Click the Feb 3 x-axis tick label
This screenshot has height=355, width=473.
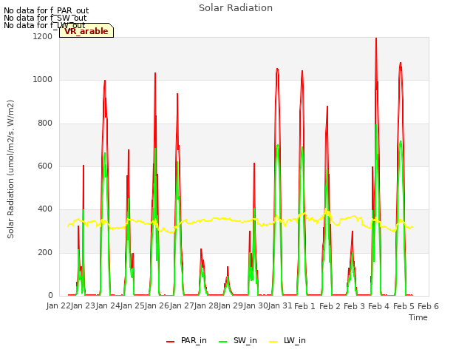coord(355,306)
